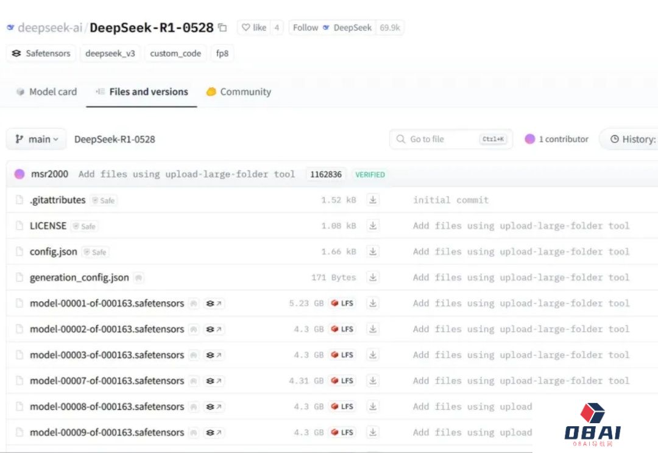Open the generation_config.json file

pos(79,278)
